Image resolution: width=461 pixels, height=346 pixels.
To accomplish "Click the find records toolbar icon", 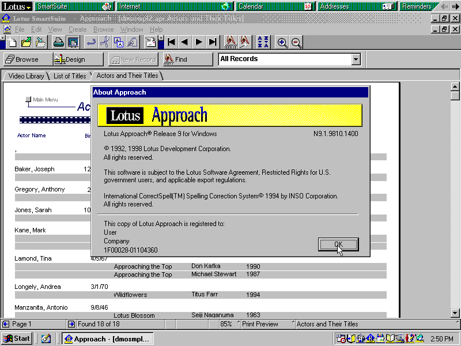I will (x=231, y=42).
